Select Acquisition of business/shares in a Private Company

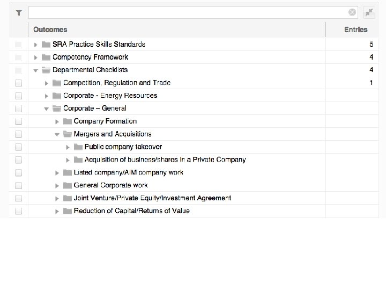pyautogui.click(x=165, y=160)
